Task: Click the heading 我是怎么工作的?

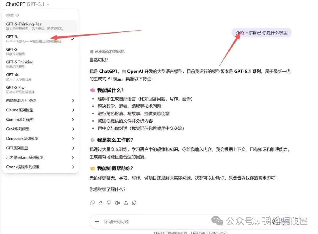Action: tap(115, 140)
